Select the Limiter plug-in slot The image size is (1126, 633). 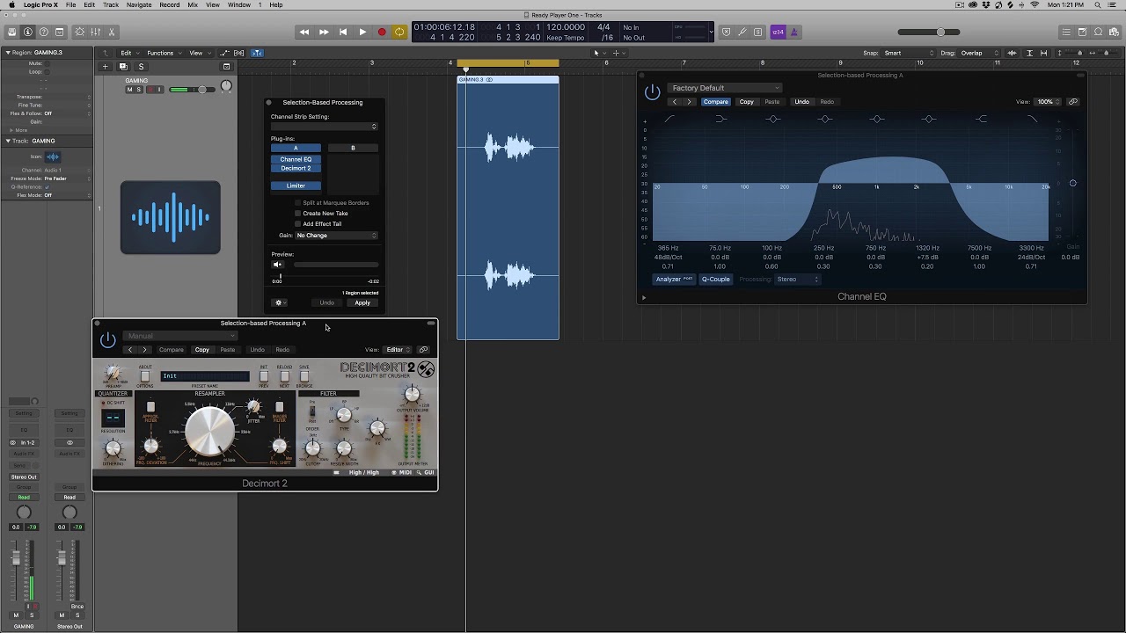[296, 186]
